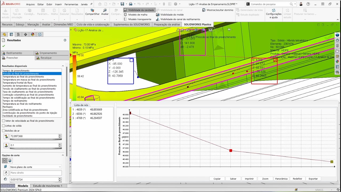
Task: Open the Options gear icon in title bar
Action: [176, 4]
